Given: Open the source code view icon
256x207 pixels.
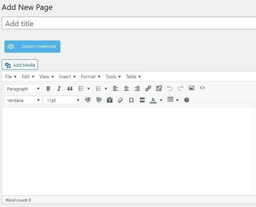Looking at the screenshot, I should click(x=202, y=88).
